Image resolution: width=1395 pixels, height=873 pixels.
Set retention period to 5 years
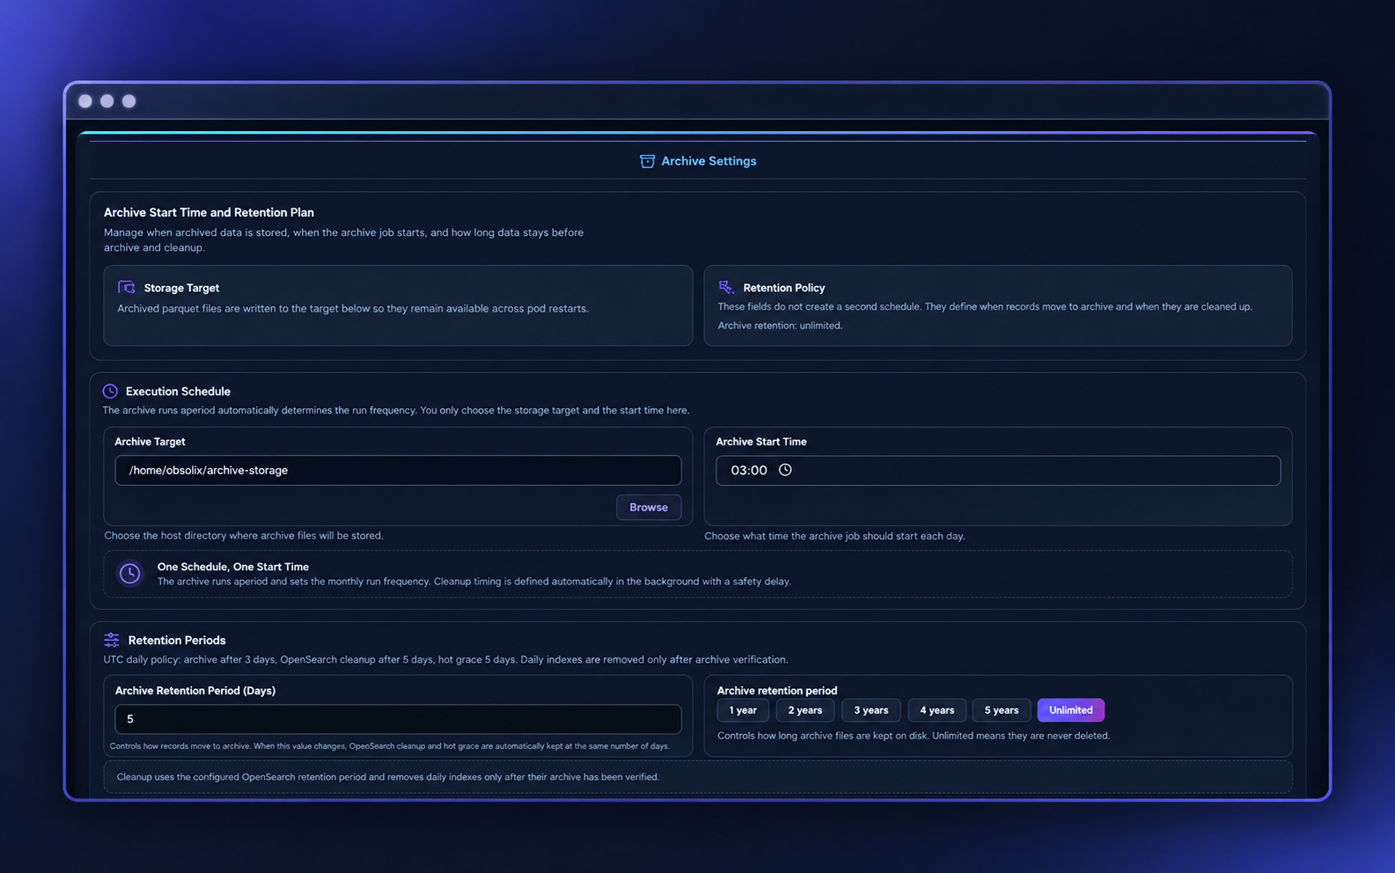point(1002,710)
